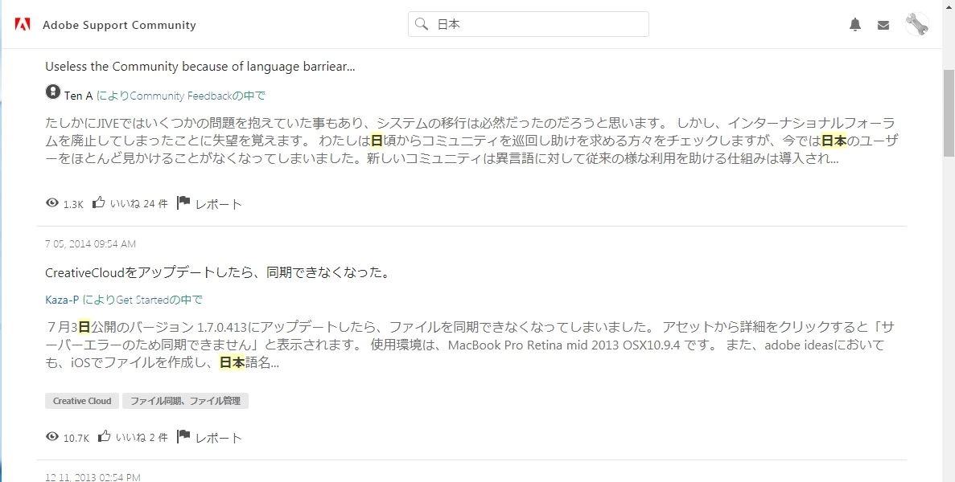Open the post 'Useless the Community because of language barriear...'
Screen dimensions: 955x482
pos(200,66)
